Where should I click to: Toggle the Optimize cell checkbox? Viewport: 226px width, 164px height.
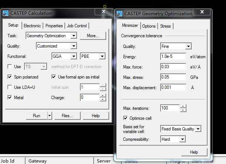click(125, 118)
